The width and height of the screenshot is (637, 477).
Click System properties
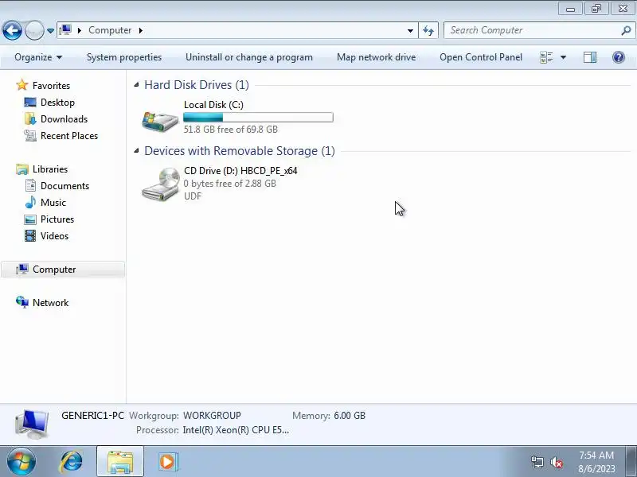click(x=124, y=57)
